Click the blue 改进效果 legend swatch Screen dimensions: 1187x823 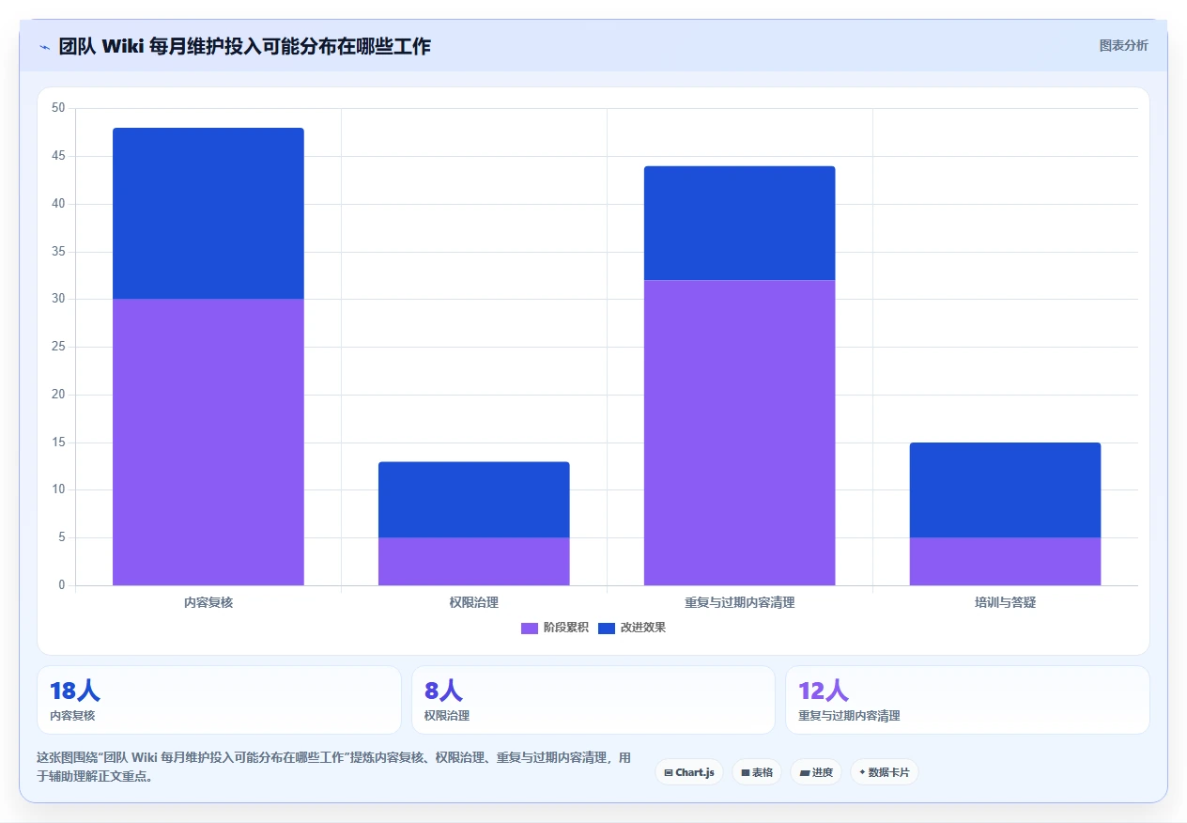tap(607, 628)
